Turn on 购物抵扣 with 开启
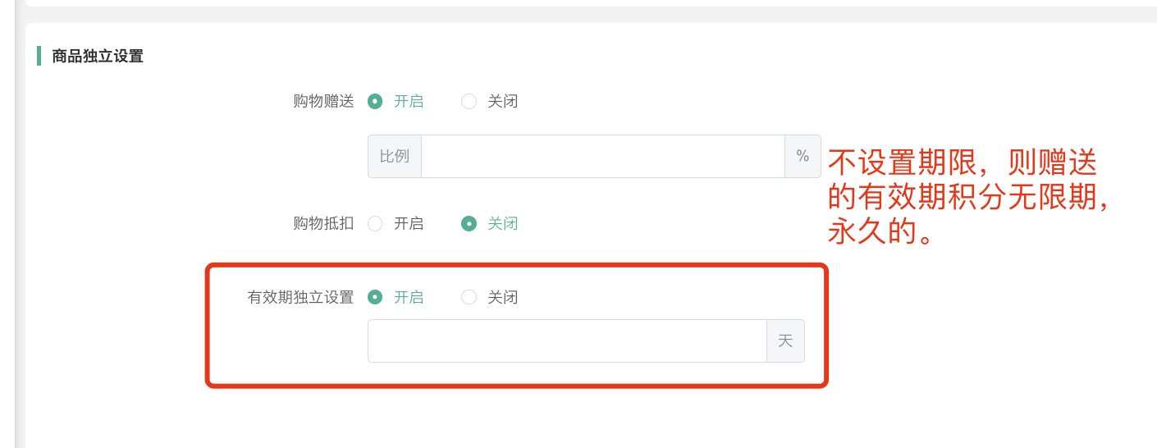 [375, 223]
